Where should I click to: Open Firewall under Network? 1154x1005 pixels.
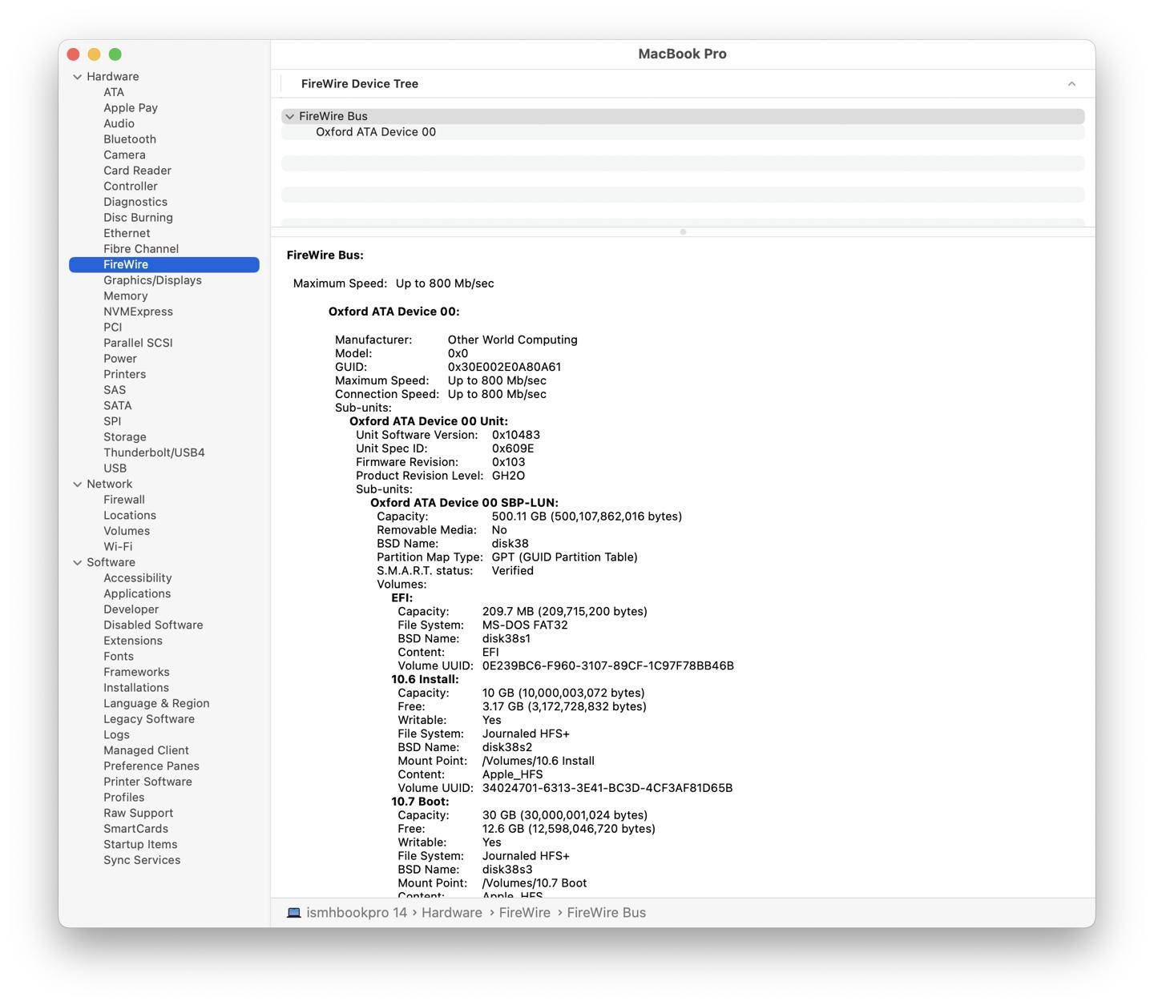pyautogui.click(x=124, y=500)
